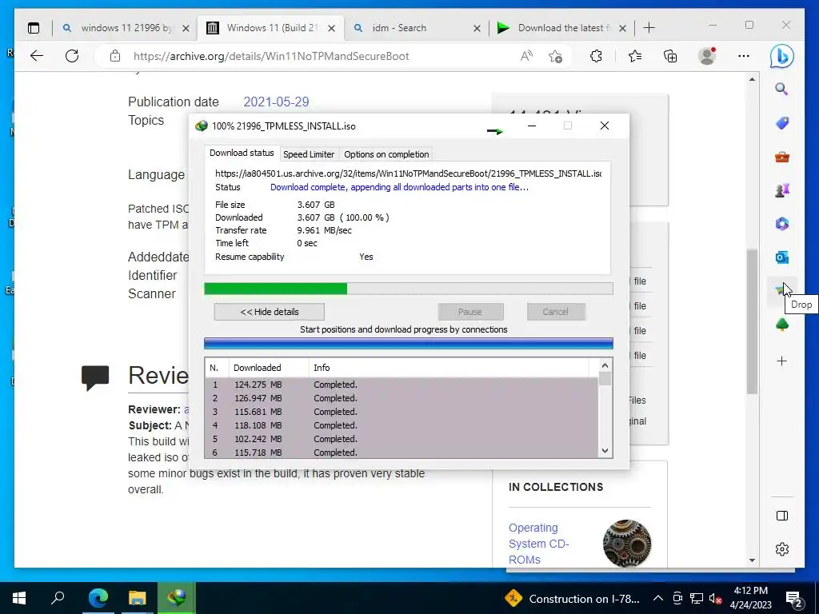Open Internet Download Manager taskbar icon
The height and width of the screenshot is (614, 819).
click(177, 598)
